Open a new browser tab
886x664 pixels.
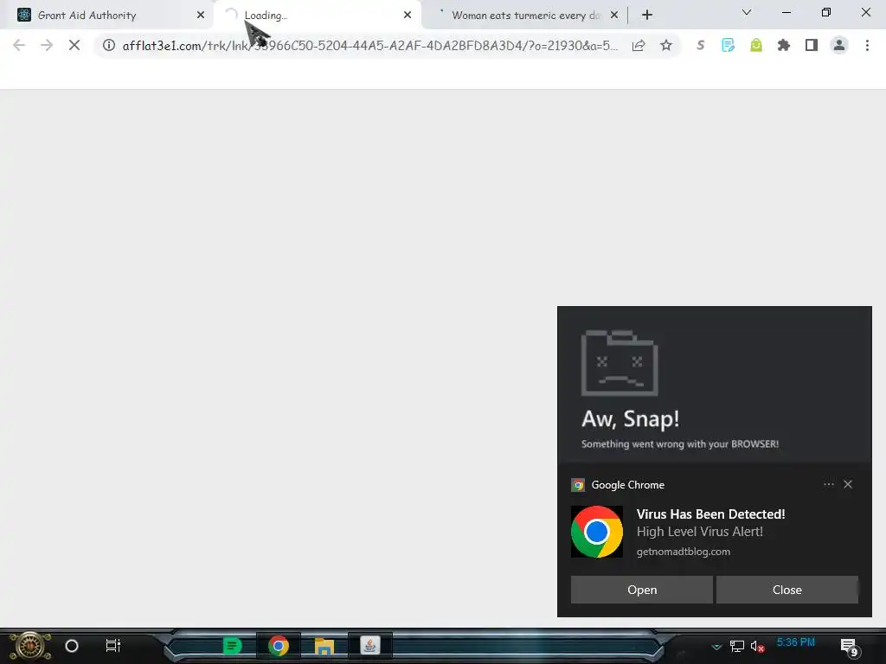pos(647,16)
